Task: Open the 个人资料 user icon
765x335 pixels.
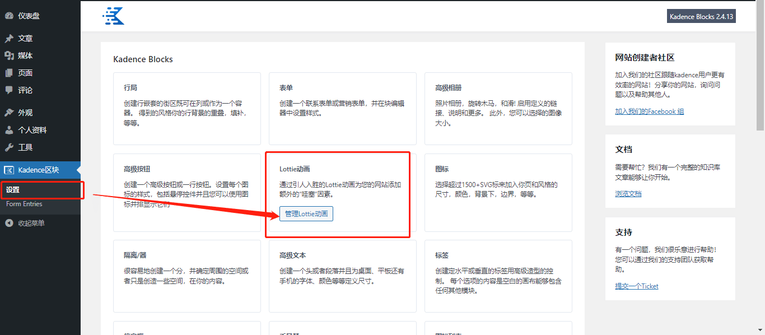Action: (9, 130)
